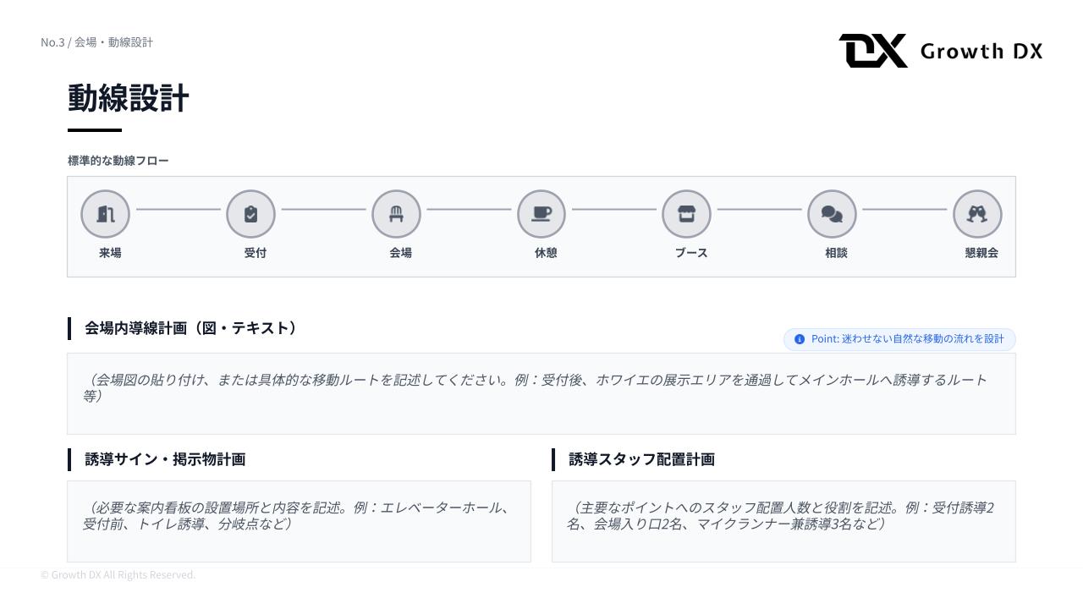Viewport: 1083px width, 609px height.
Task: Click the 誘導スタッフ配置計画 text box
Action: click(x=783, y=521)
